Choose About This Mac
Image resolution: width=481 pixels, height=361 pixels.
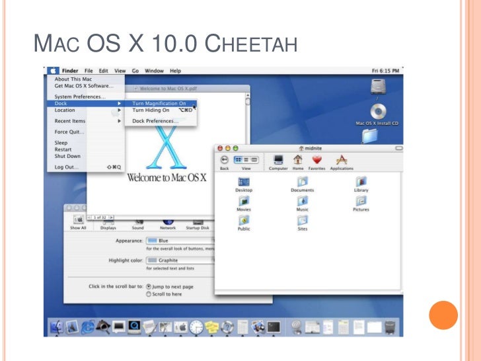click(86, 79)
